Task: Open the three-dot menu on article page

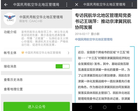Action: pos(132,4)
